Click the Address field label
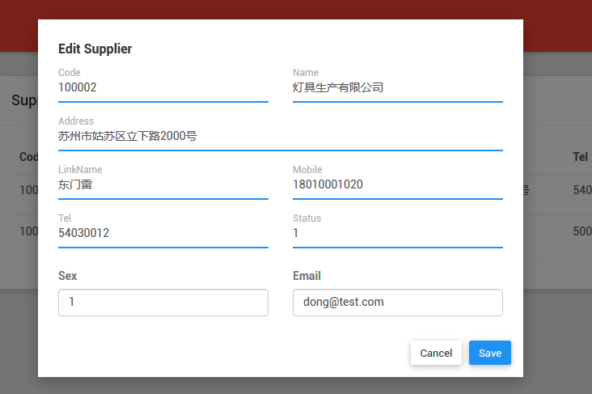 point(76,121)
